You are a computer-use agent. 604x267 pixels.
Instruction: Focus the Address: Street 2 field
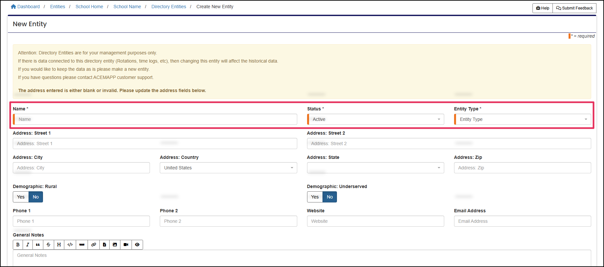pos(449,143)
